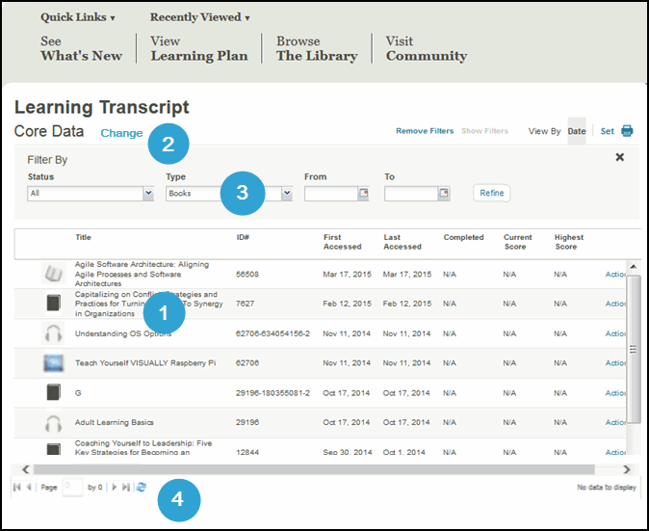Sort by Current Score column header

point(517,242)
